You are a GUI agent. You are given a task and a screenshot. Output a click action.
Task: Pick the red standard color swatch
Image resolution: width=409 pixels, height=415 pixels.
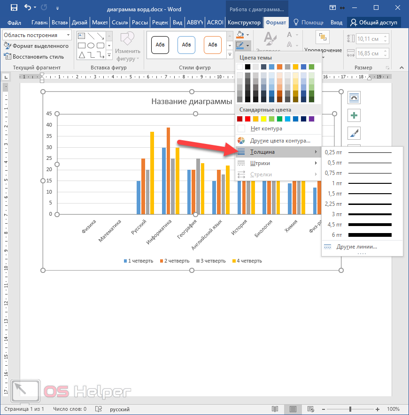[x=247, y=119]
